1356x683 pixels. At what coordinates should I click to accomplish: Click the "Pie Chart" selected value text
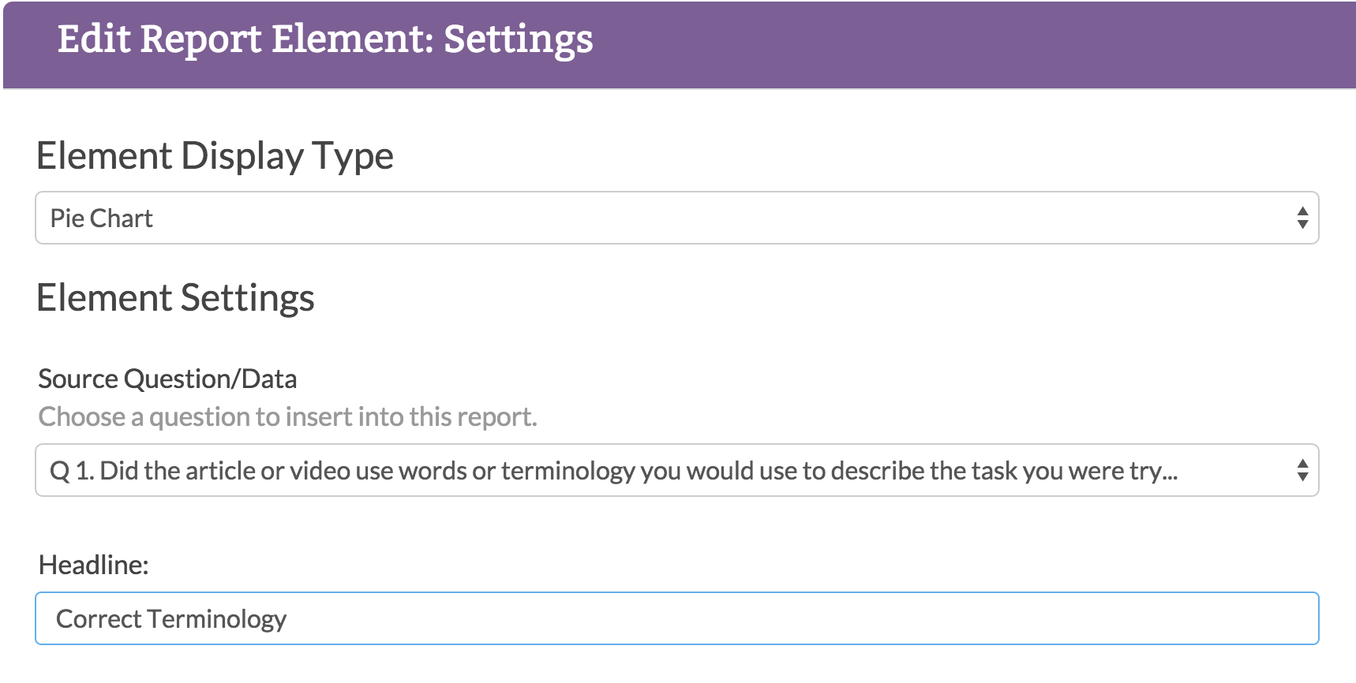coord(101,218)
